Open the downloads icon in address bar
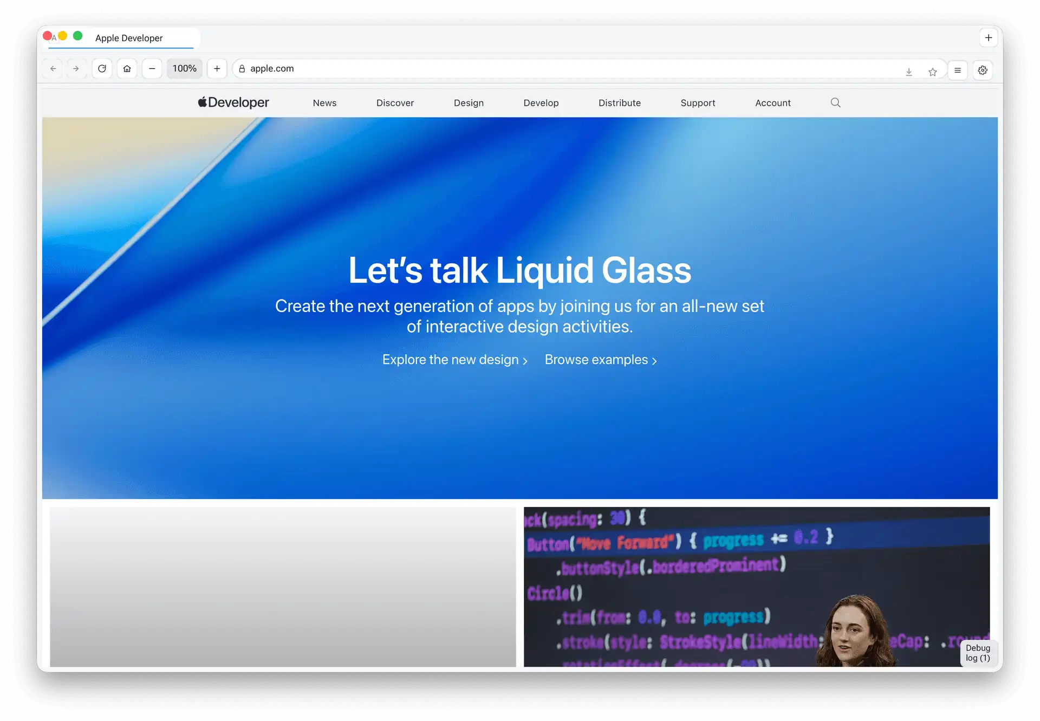The width and height of the screenshot is (1040, 721). pos(909,72)
